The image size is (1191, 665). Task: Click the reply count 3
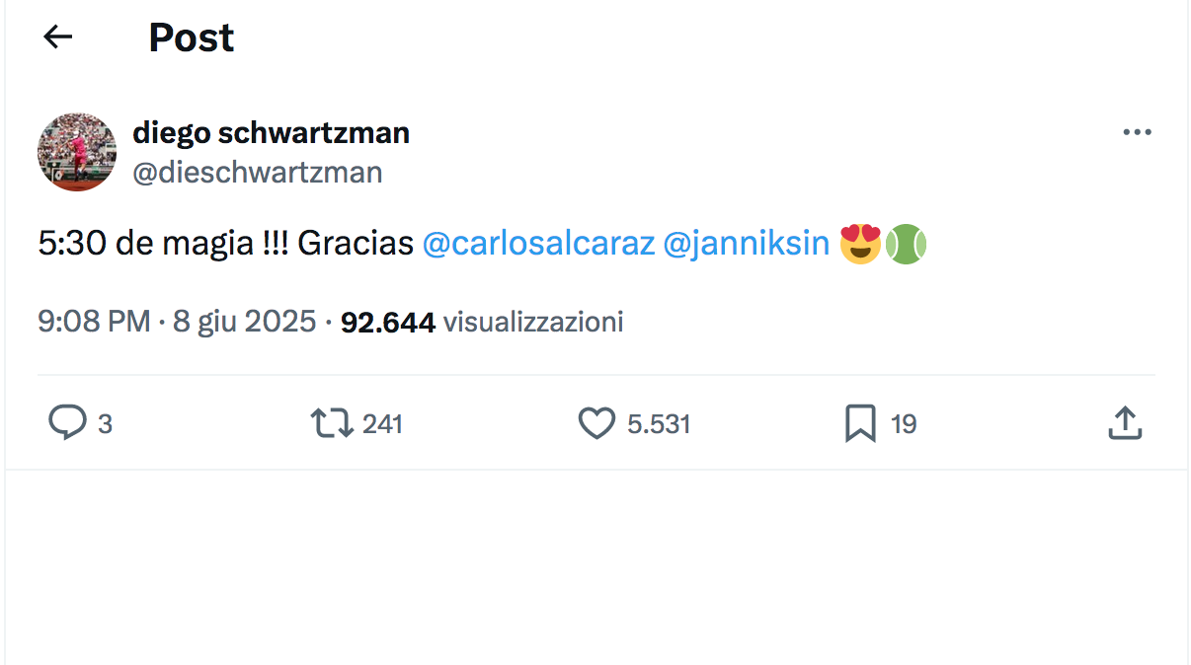(105, 424)
